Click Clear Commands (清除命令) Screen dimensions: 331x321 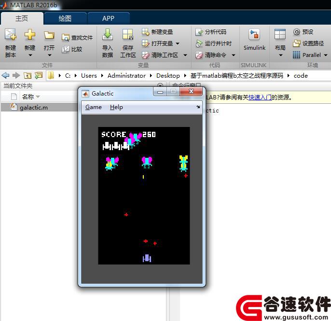point(211,55)
